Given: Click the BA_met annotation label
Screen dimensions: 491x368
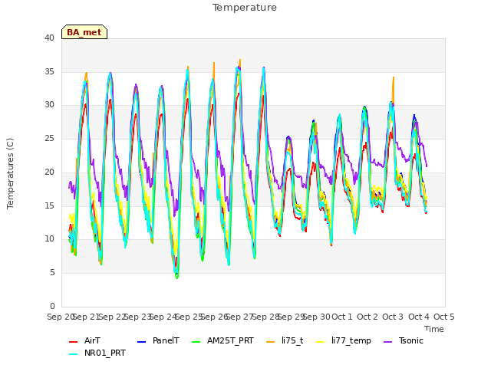Looking at the screenshot, I should (x=84, y=32).
